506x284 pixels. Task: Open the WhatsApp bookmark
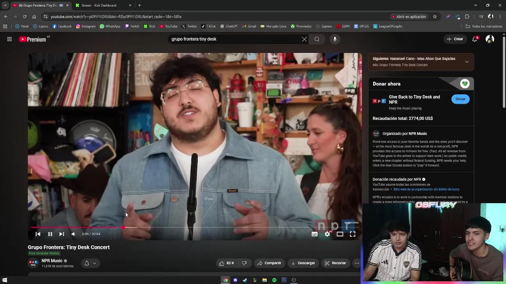[x=110, y=26]
